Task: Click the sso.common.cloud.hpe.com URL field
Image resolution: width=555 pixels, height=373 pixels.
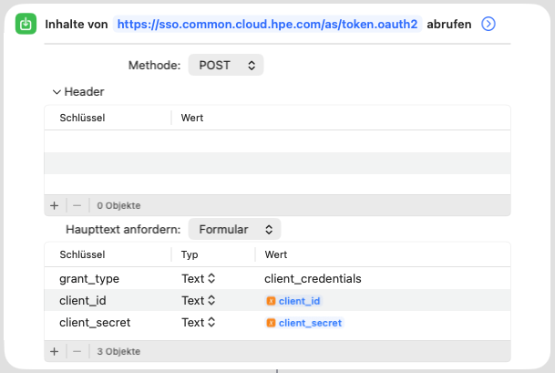Action: [268, 24]
